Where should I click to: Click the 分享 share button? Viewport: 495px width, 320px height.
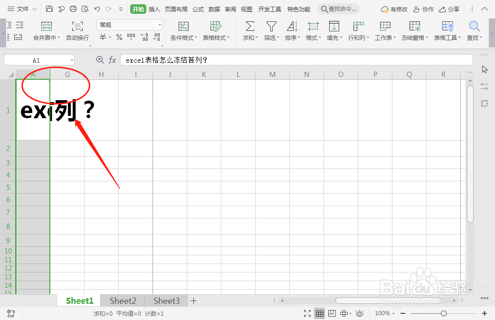[x=449, y=9]
